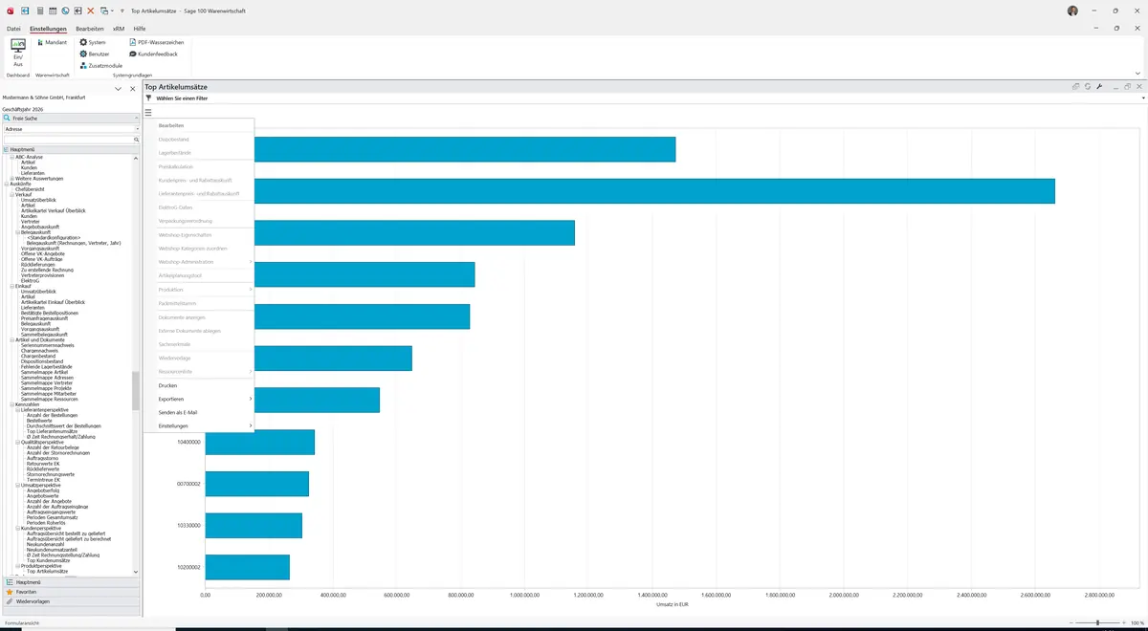The height and width of the screenshot is (631, 1148).
Task: Open the Kundenfeedback option
Action: click(153, 54)
